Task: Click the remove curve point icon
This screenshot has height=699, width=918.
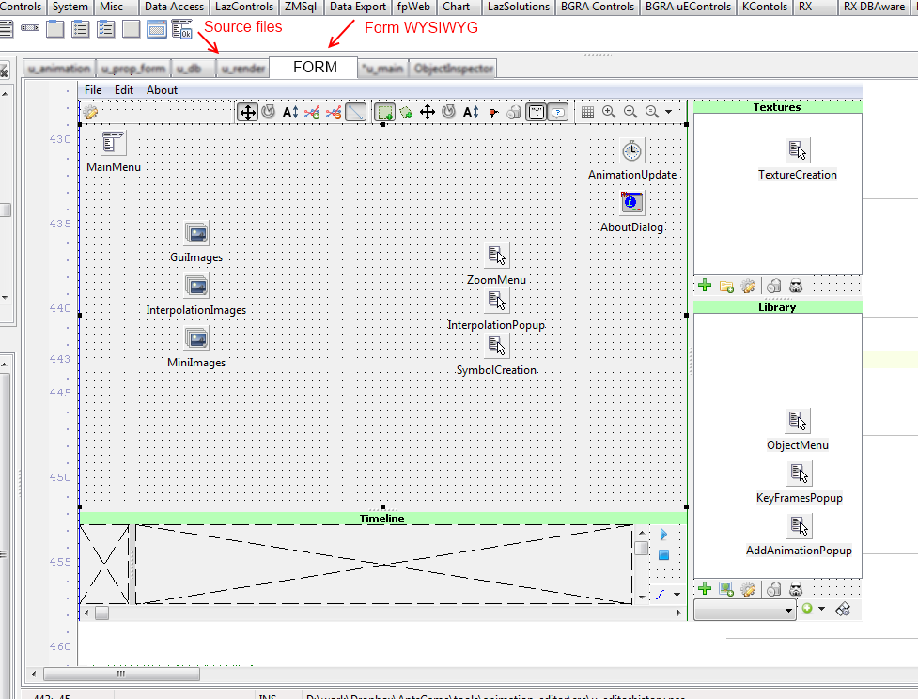Action: (x=334, y=112)
